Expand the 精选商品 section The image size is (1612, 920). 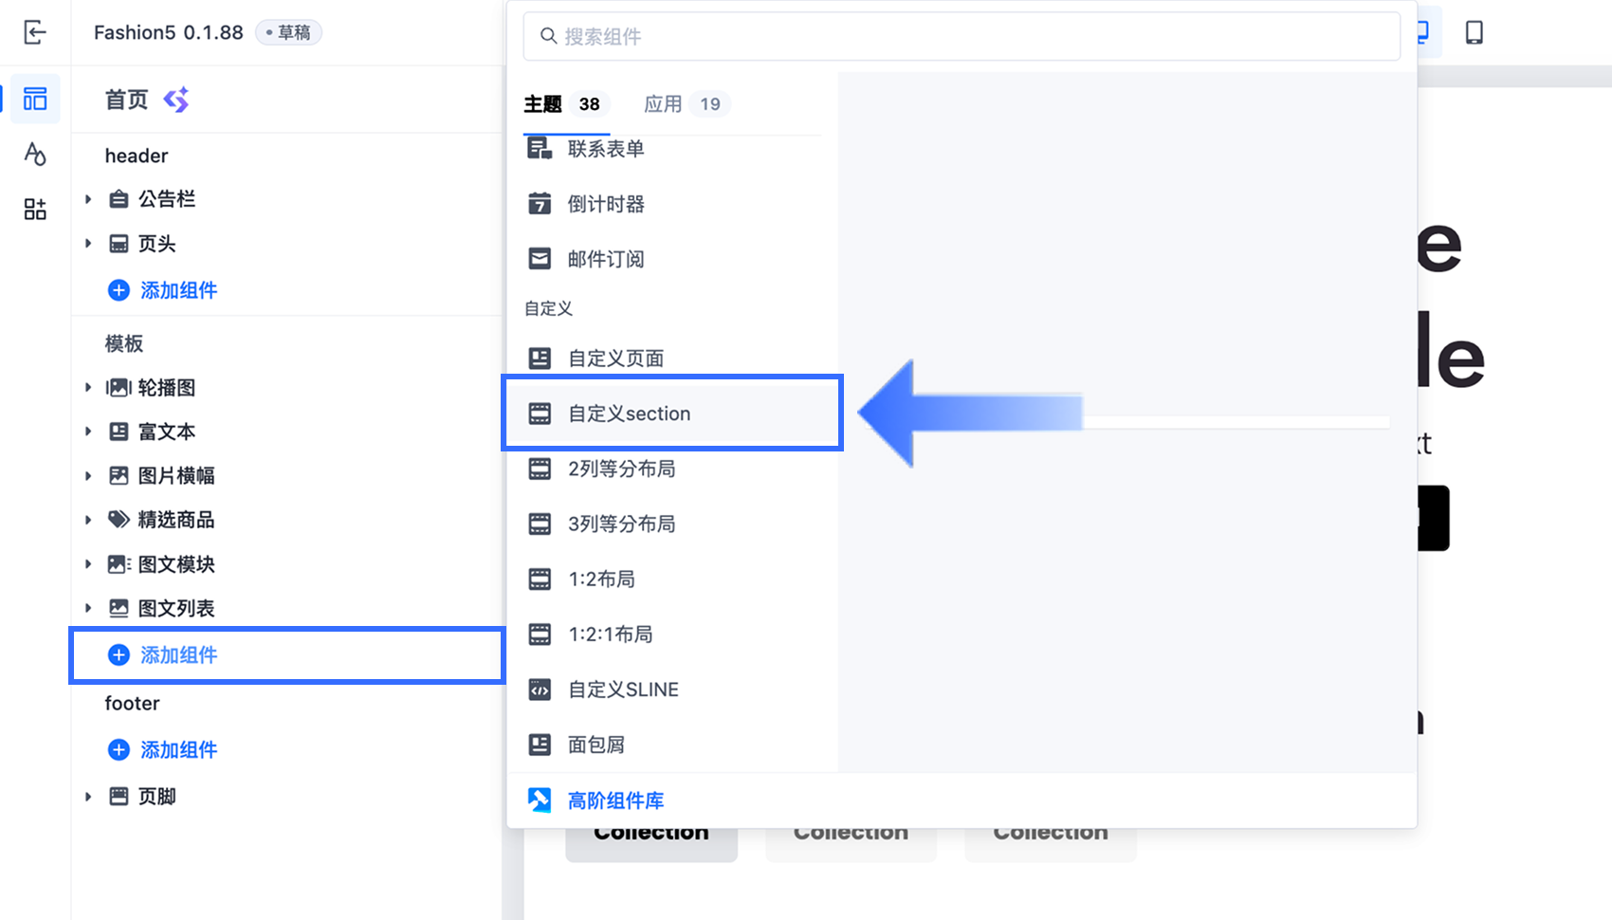pos(88,520)
